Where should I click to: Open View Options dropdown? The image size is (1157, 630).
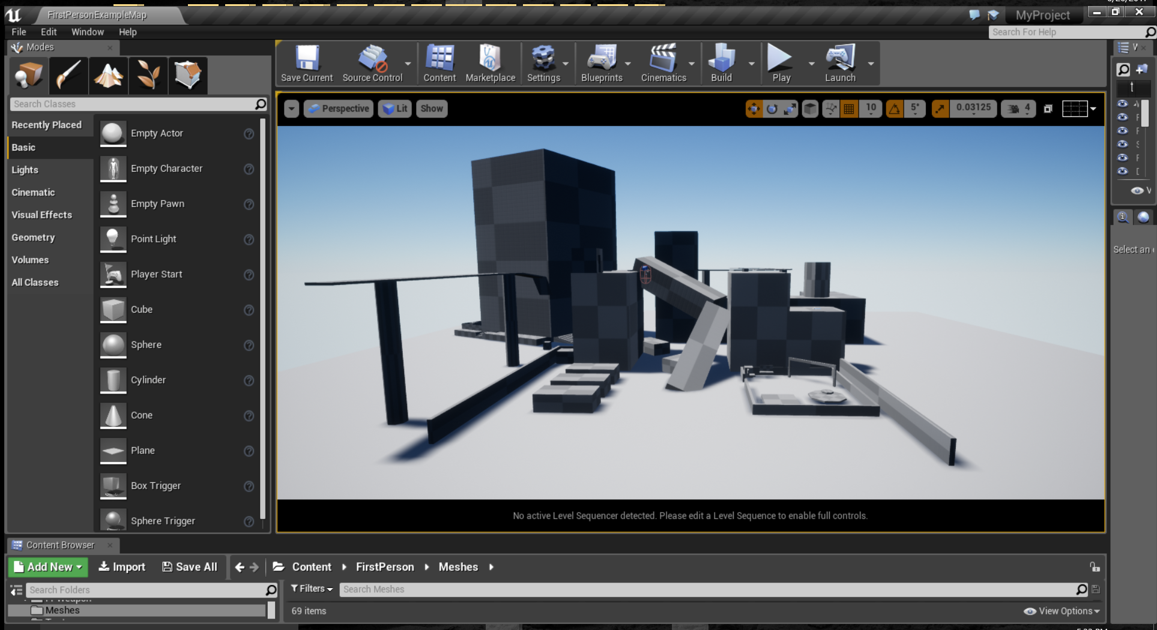coord(1062,611)
